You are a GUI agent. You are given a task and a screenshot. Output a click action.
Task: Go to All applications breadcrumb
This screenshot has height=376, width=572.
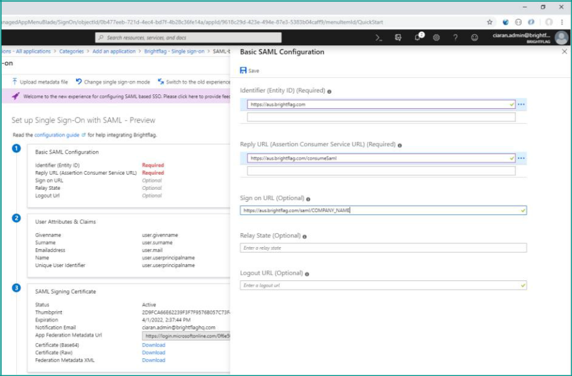click(x=33, y=52)
